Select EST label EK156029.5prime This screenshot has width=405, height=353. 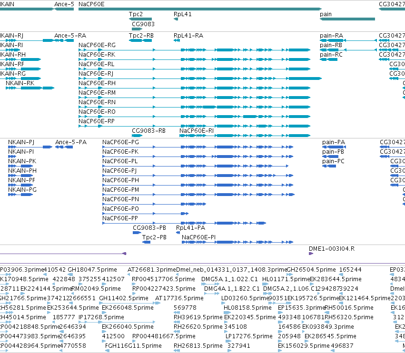[304, 346]
